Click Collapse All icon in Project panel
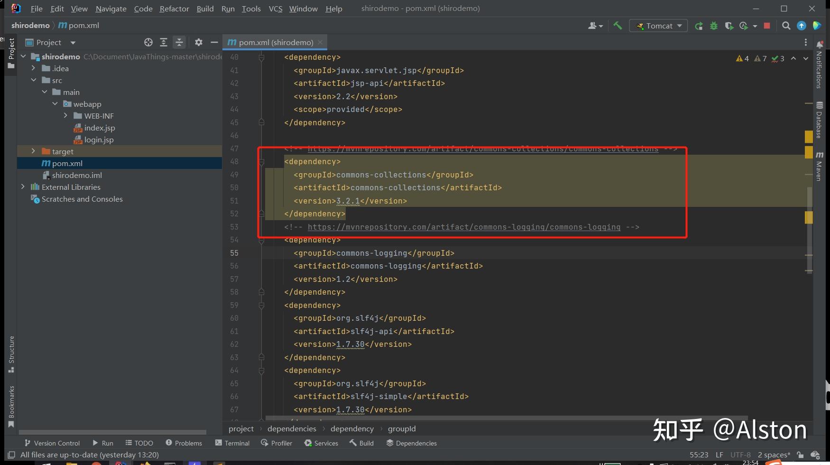 pyautogui.click(x=179, y=42)
